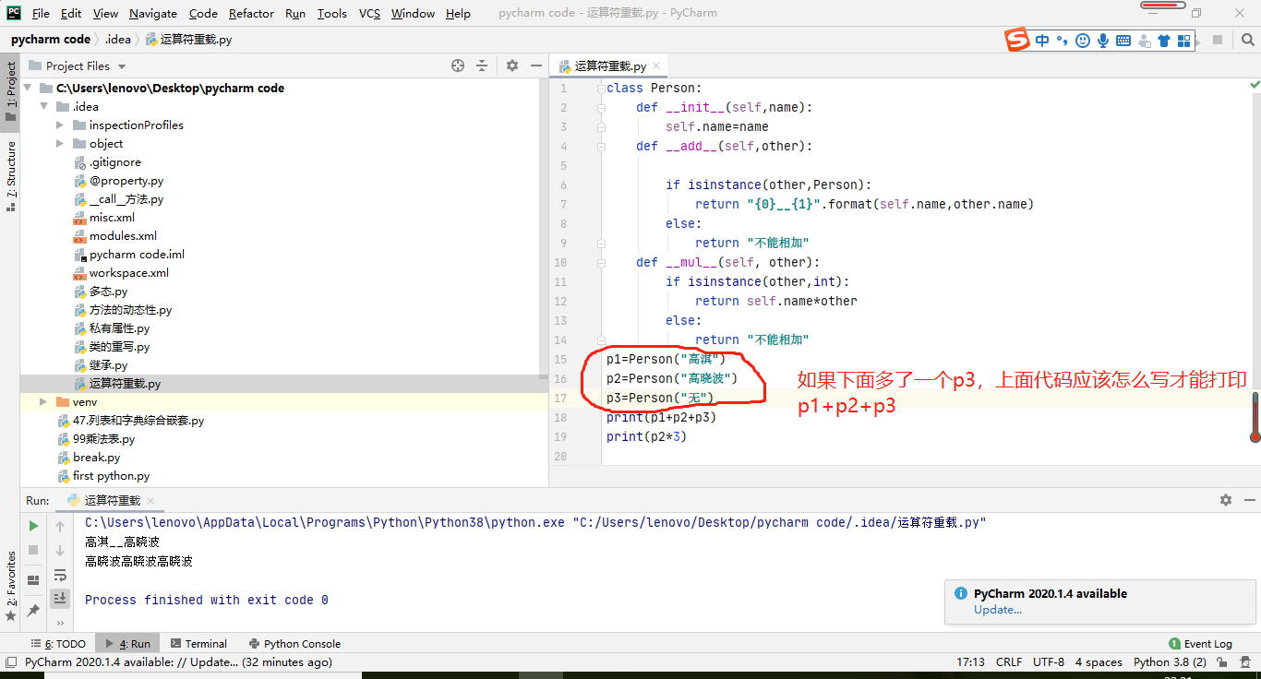Fold the __init__ method in the gutter
Screen dimensions: 1261x679
600,108
